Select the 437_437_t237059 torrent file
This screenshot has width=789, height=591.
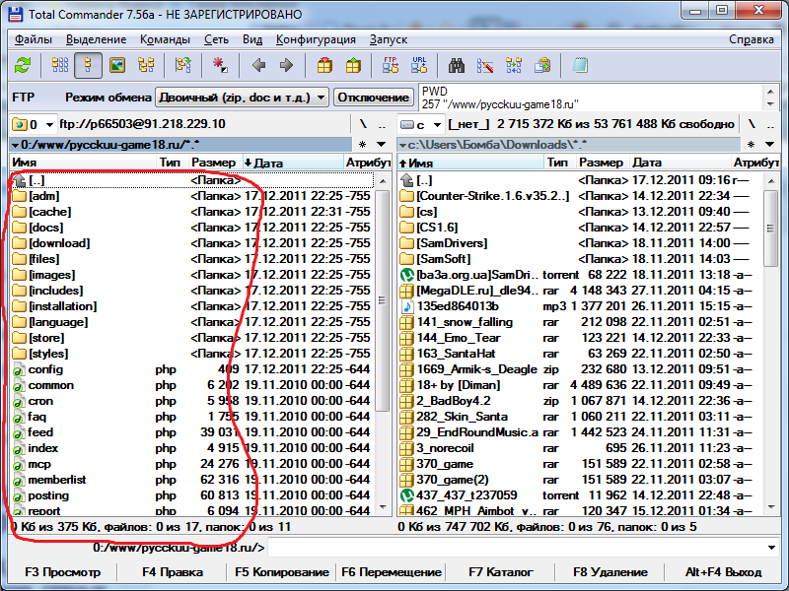pos(580,495)
